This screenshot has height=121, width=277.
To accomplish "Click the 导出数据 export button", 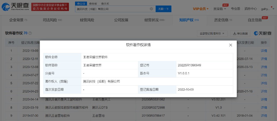I will (x=240, y=33).
